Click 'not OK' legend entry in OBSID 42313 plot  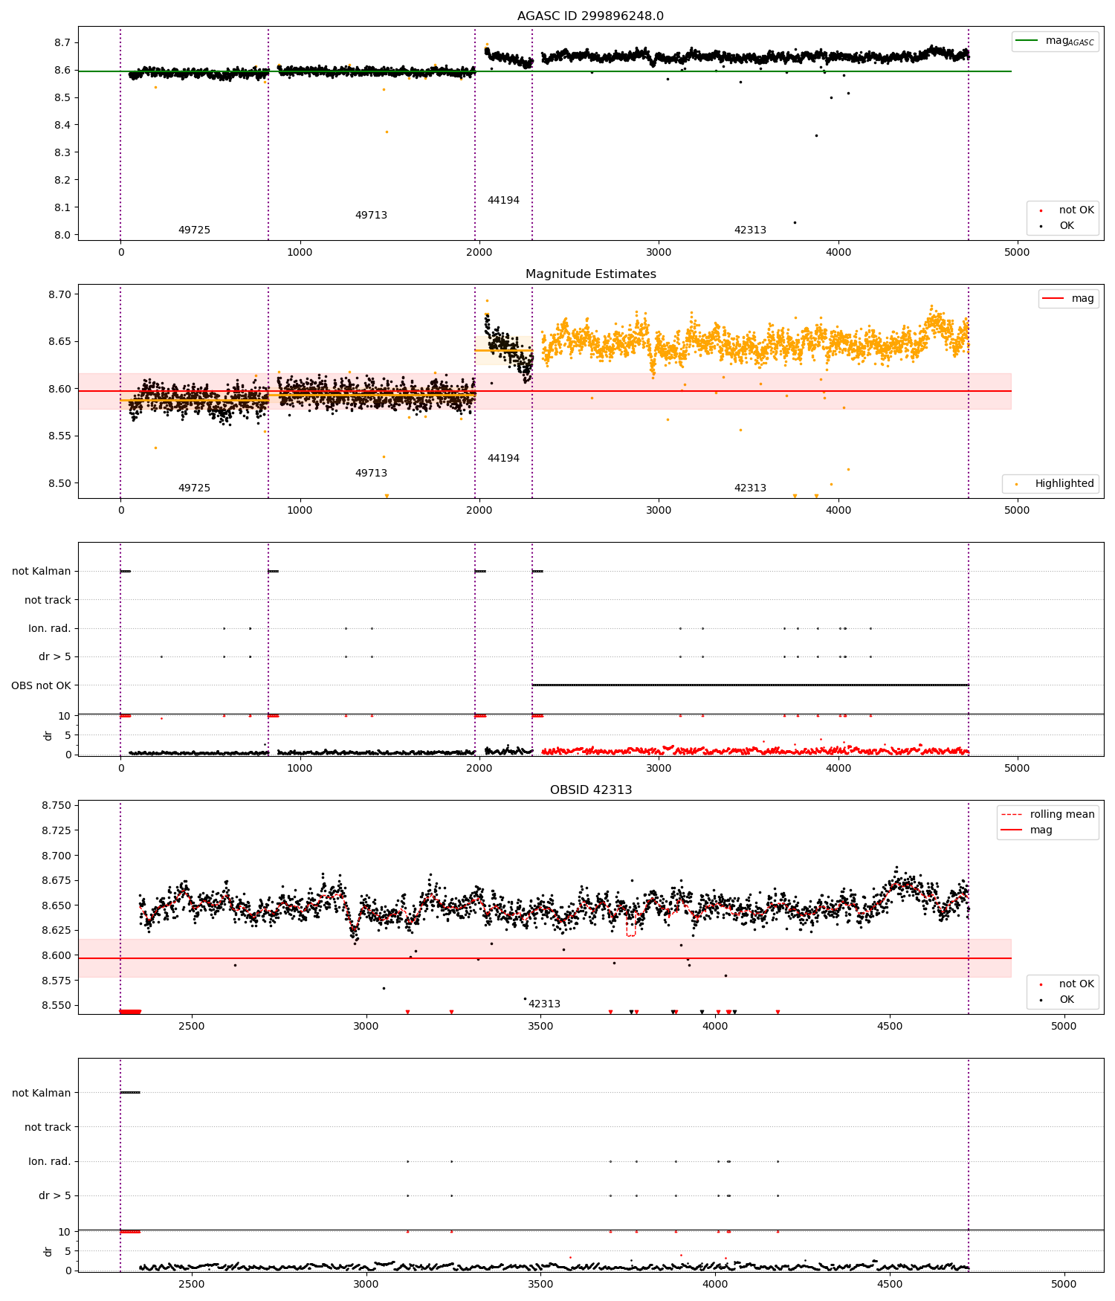pos(1062,984)
